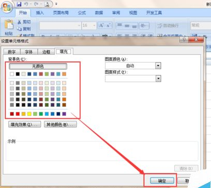Image resolution: width=211 pixels, height=188 pixels.
Task: Pick the black theme color swatch
Action: (x=18, y=74)
